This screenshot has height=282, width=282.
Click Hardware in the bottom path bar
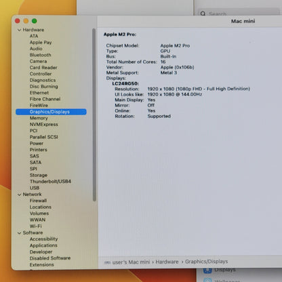(167, 262)
